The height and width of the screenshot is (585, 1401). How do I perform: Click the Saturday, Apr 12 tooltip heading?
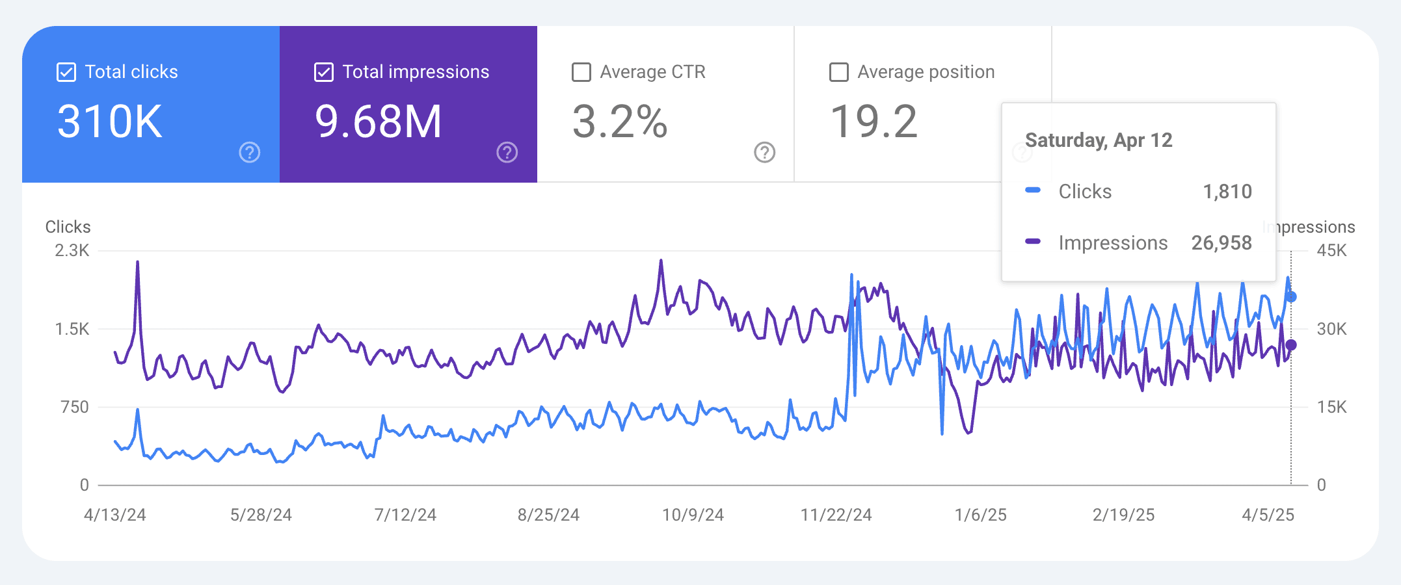[x=1099, y=140]
